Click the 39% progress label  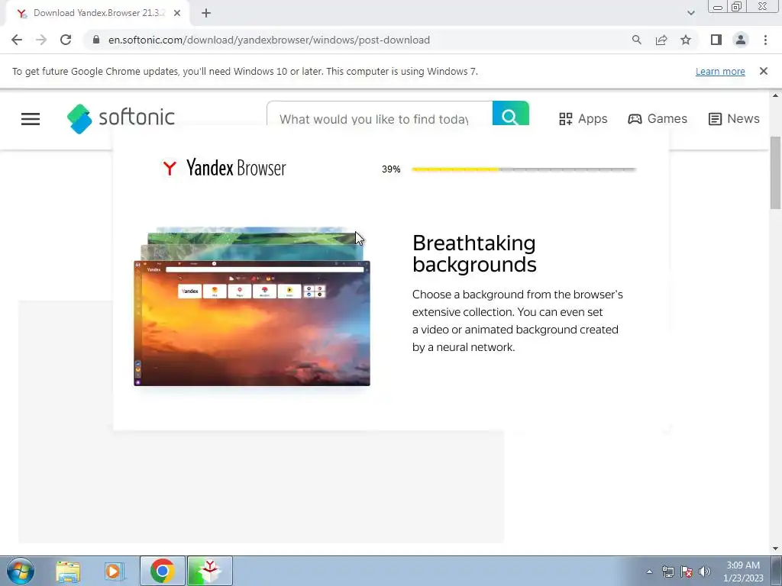tap(391, 169)
